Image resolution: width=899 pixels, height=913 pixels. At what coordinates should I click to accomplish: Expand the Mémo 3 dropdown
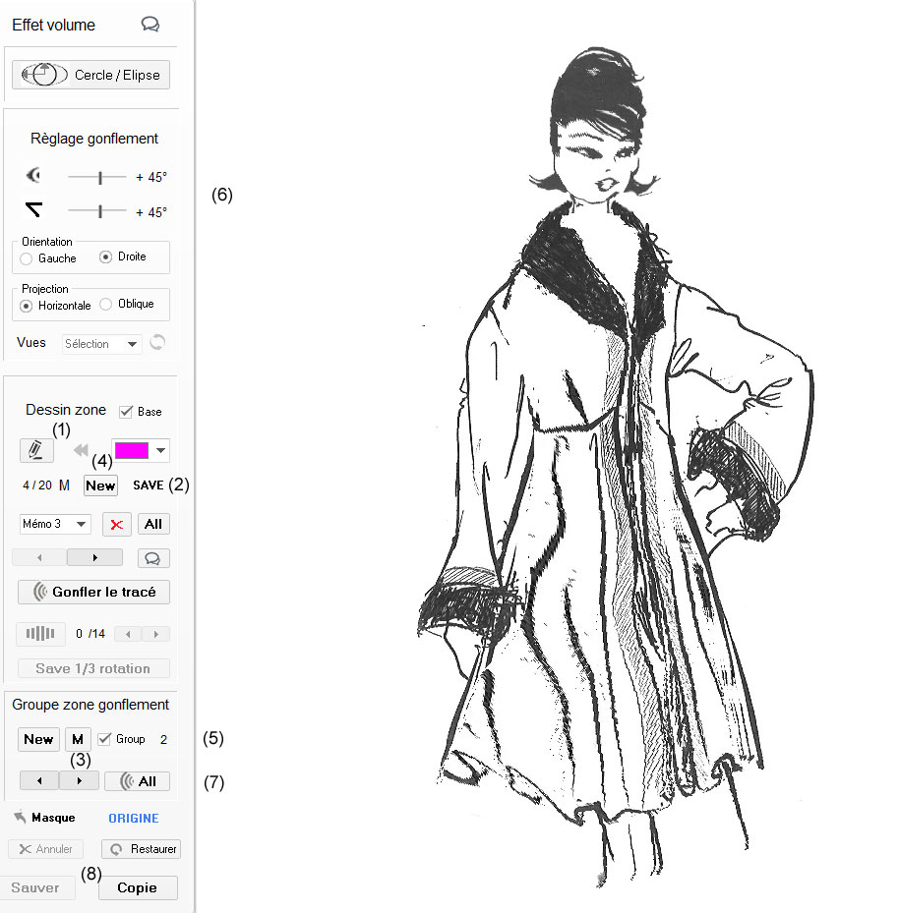point(55,525)
